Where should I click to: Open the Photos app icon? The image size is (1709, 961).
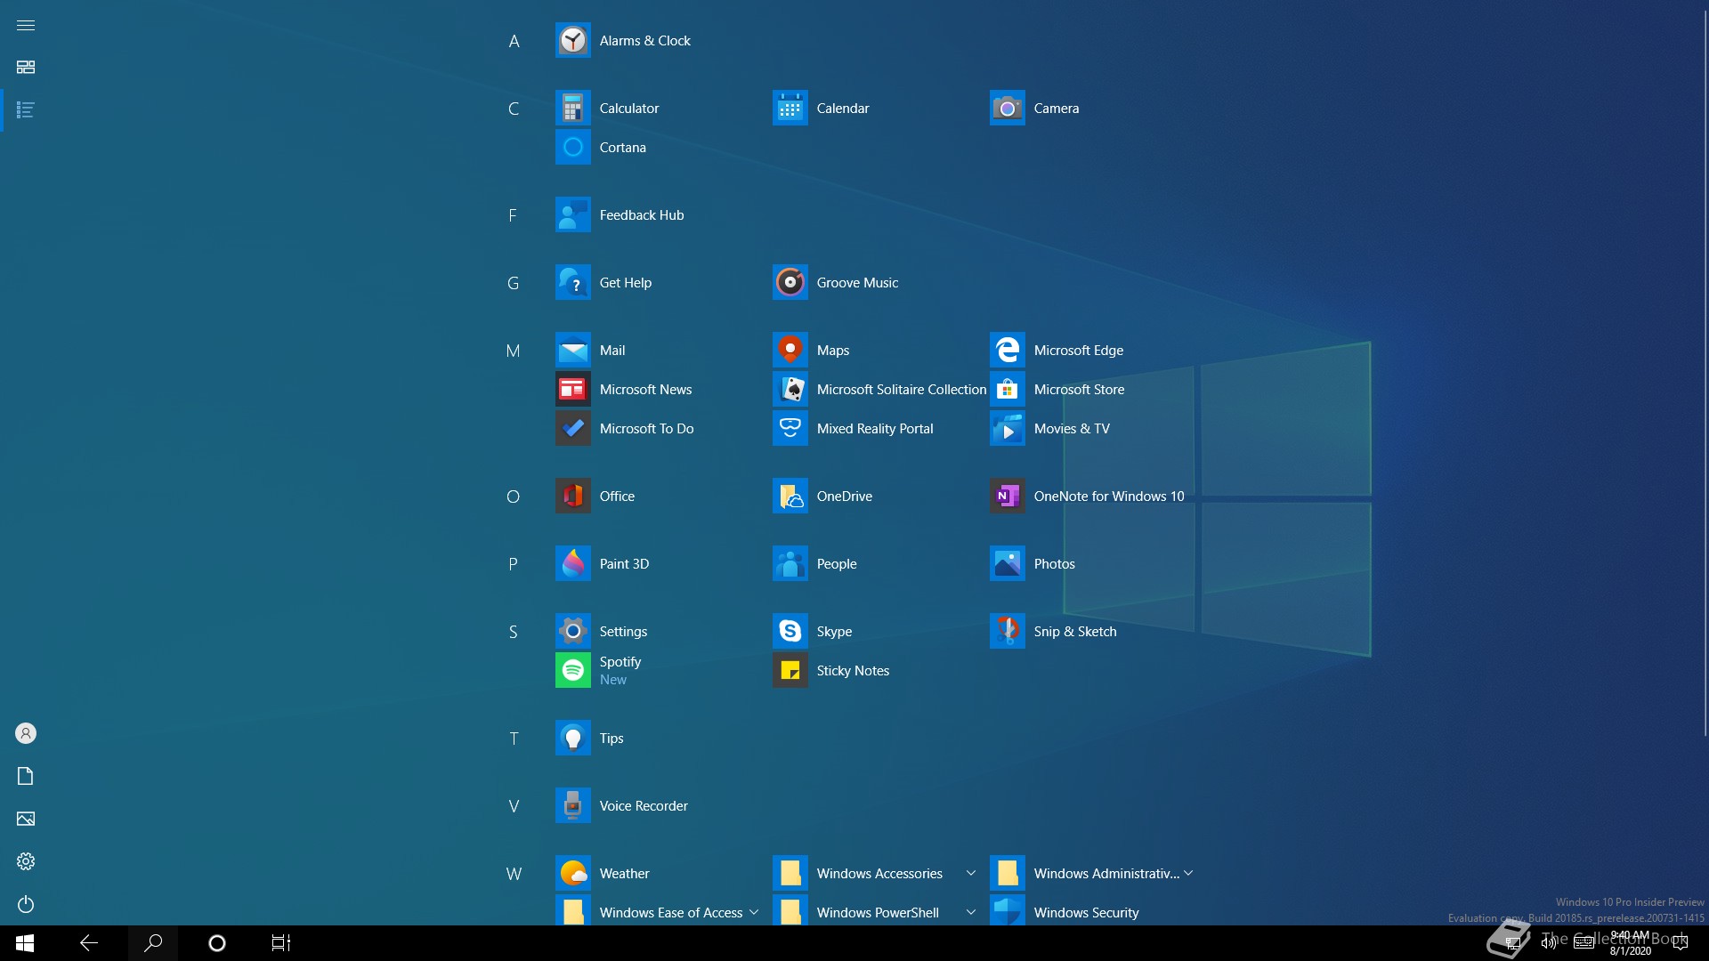tap(1007, 563)
